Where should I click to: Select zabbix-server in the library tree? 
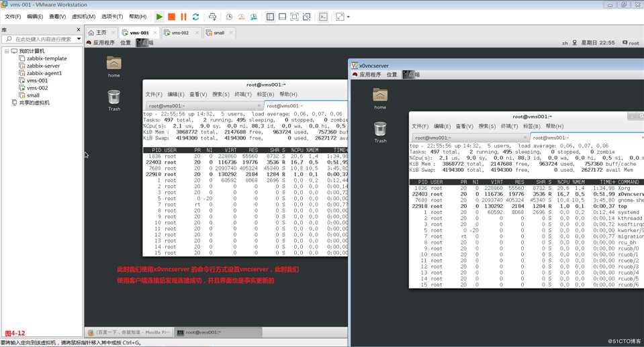click(43, 66)
